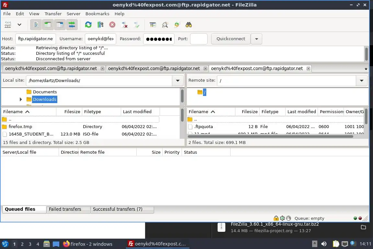The width and height of the screenshot is (373, 249).
Task: Select the remote parent directory entry
Action: [276, 119]
